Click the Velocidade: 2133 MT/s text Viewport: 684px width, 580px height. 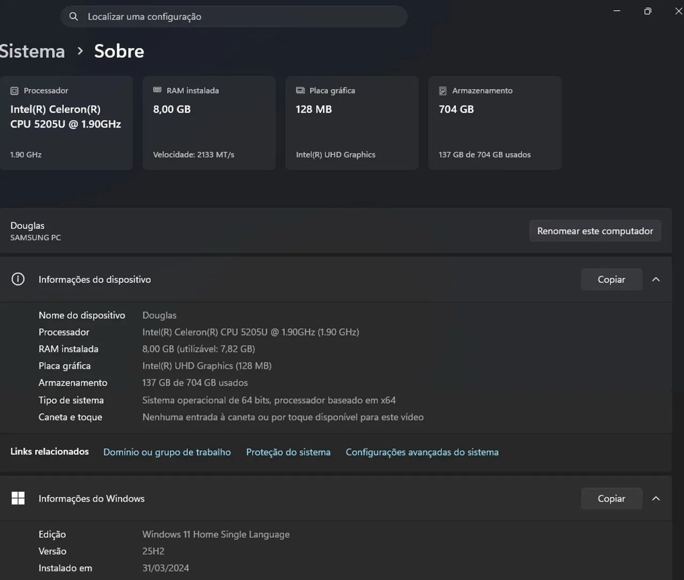(193, 154)
